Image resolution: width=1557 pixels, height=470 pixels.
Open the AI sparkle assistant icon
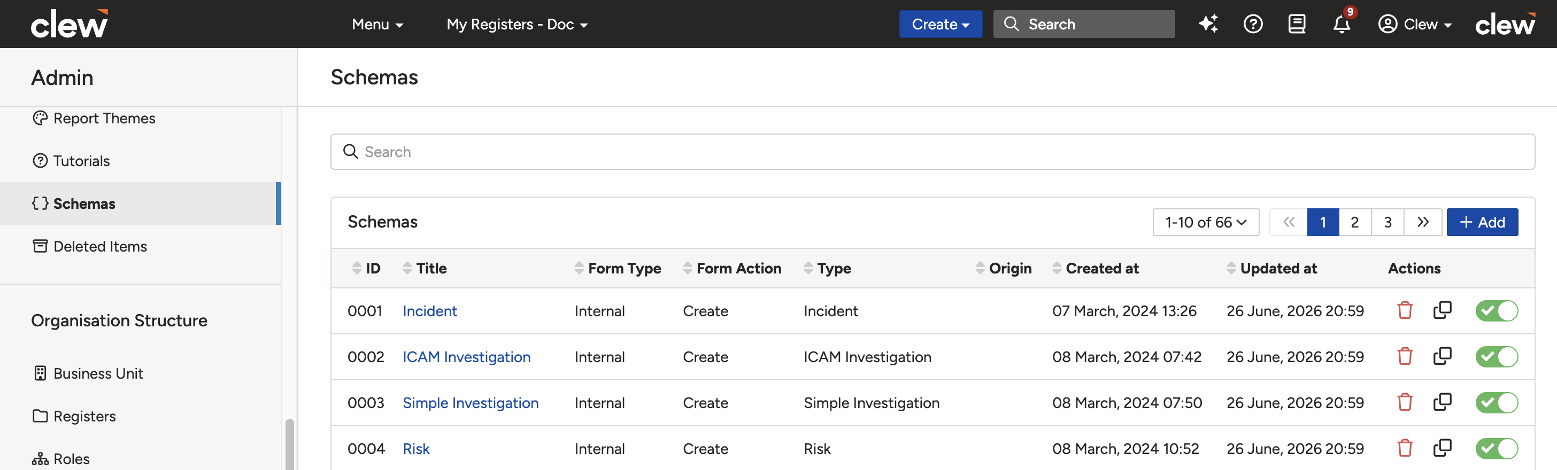1208,24
